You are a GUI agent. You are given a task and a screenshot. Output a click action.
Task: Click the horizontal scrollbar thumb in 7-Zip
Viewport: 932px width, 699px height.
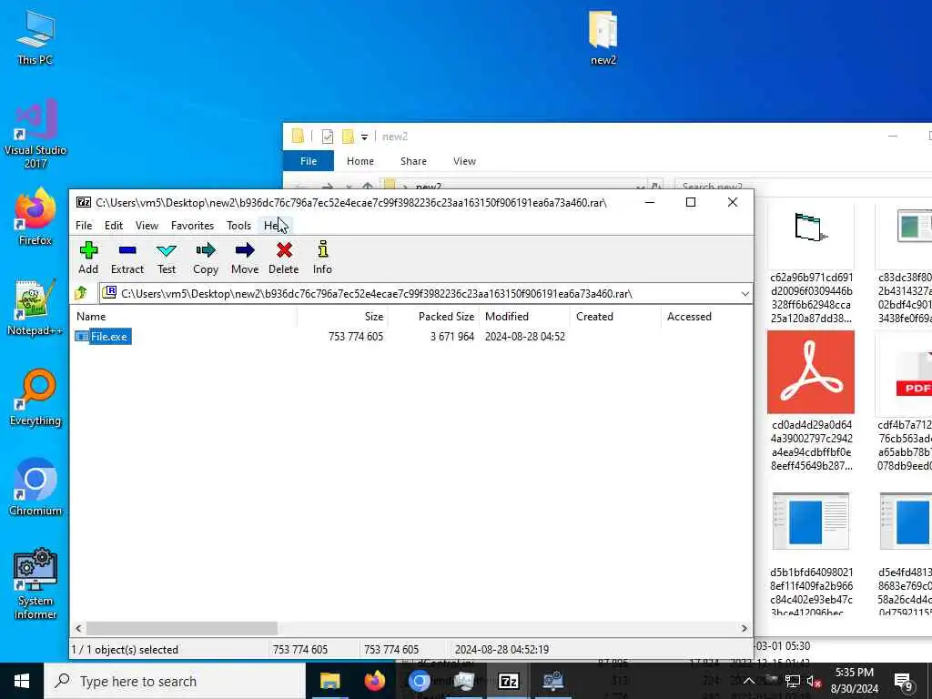(182, 628)
